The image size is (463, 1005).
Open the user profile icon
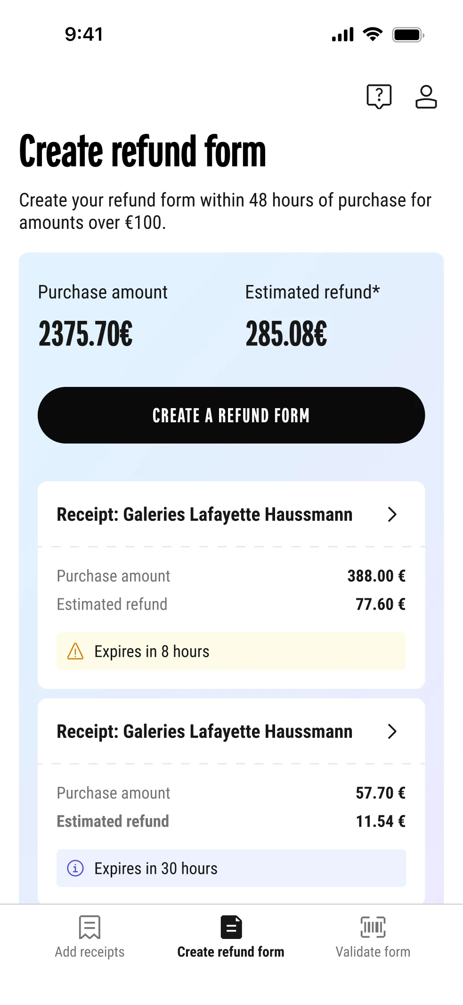pos(426,97)
